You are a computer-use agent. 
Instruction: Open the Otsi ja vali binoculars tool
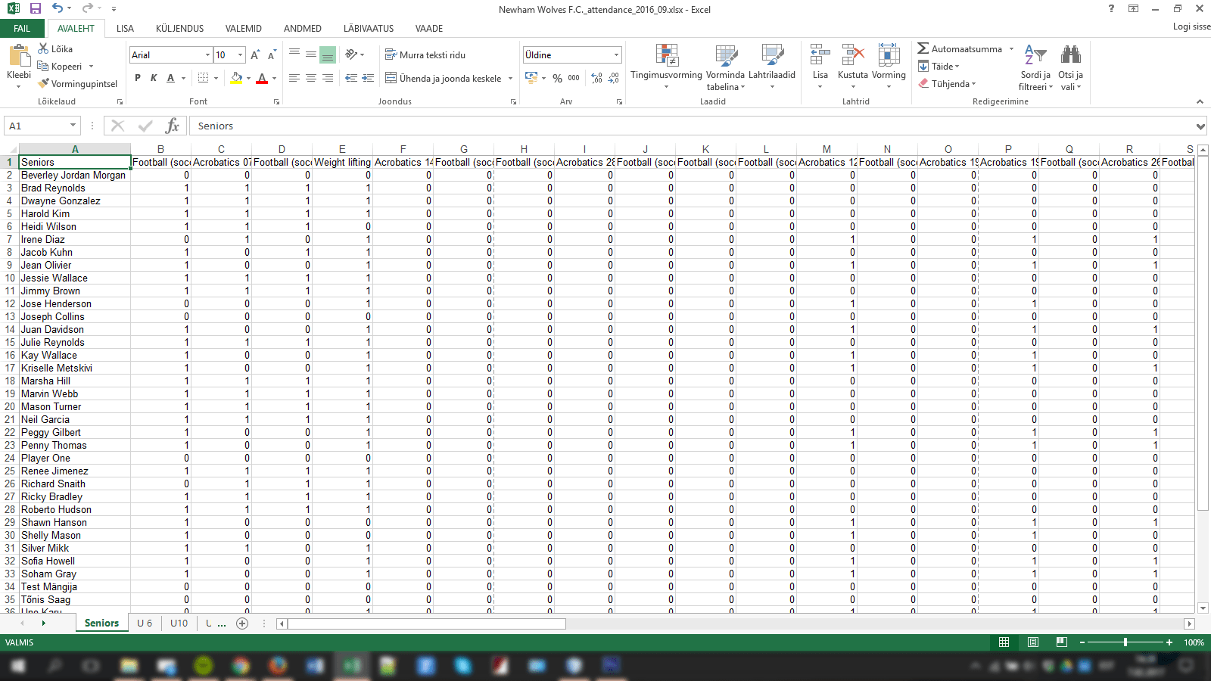(1070, 55)
